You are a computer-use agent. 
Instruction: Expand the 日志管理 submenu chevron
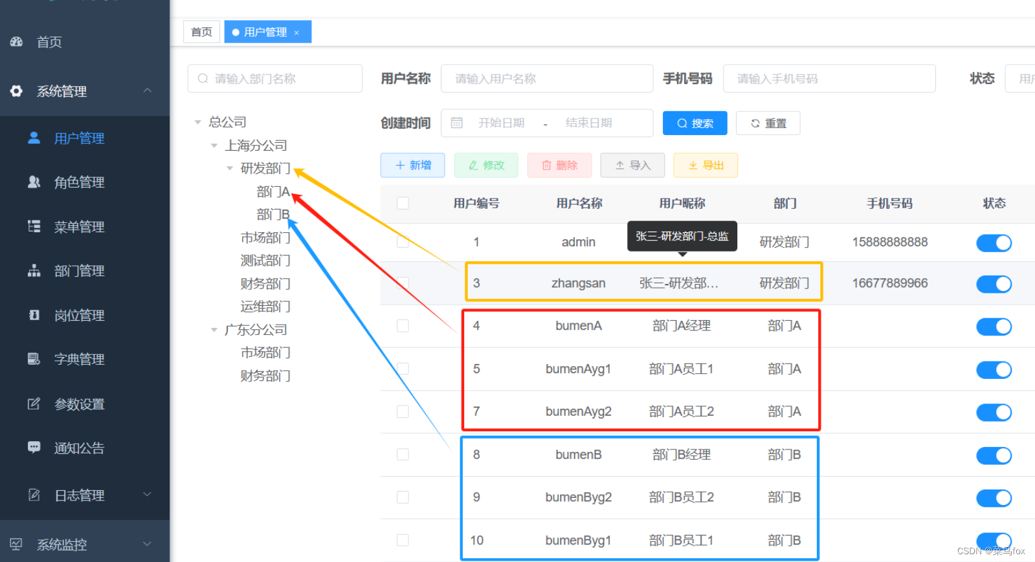coord(148,494)
